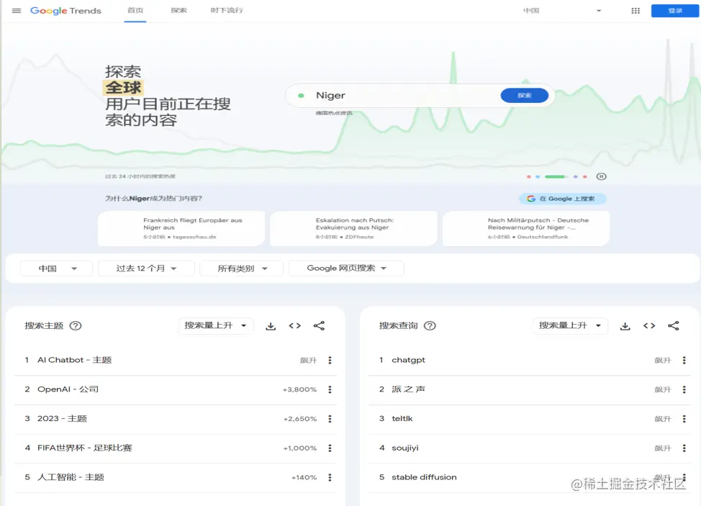Image resolution: width=701 pixels, height=506 pixels.
Task: Open the hamburger main menu
Action: (x=17, y=10)
